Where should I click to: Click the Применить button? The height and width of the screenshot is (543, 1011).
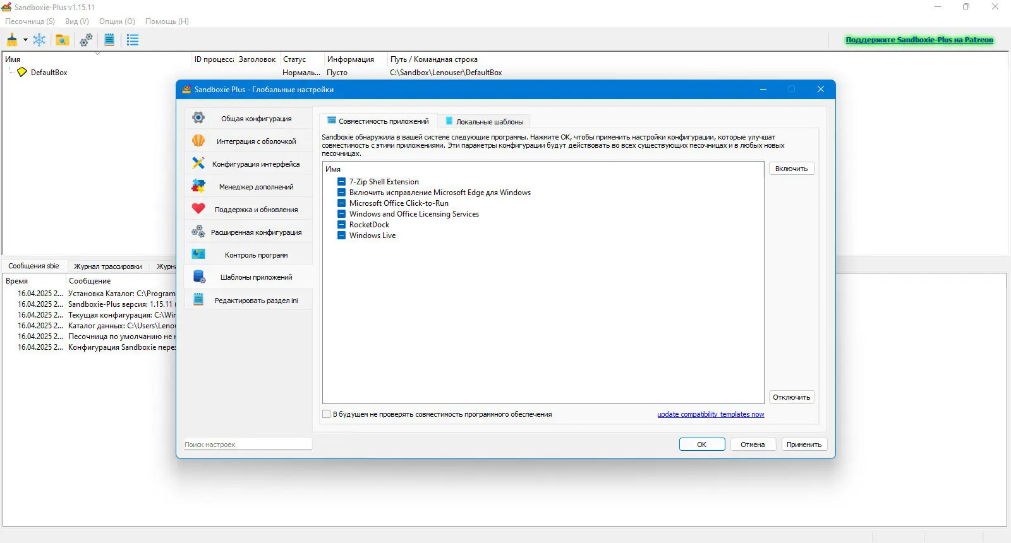tap(804, 445)
